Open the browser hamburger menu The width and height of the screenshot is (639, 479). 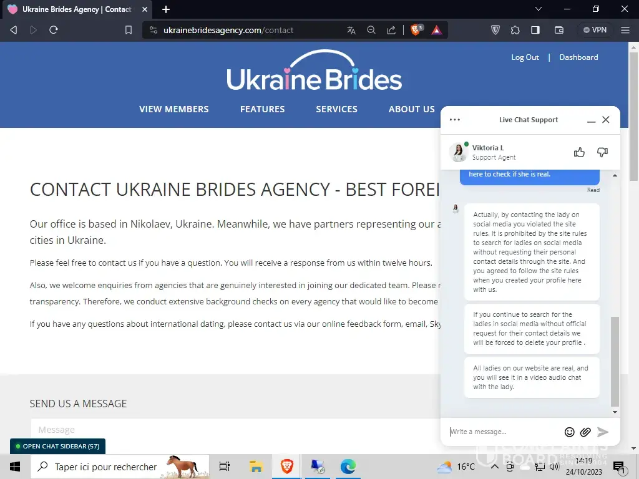click(625, 30)
